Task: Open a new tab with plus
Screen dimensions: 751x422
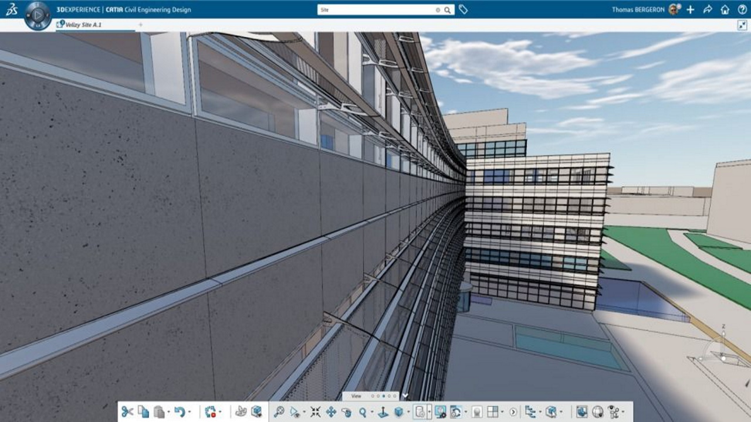Action: click(140, 25)
